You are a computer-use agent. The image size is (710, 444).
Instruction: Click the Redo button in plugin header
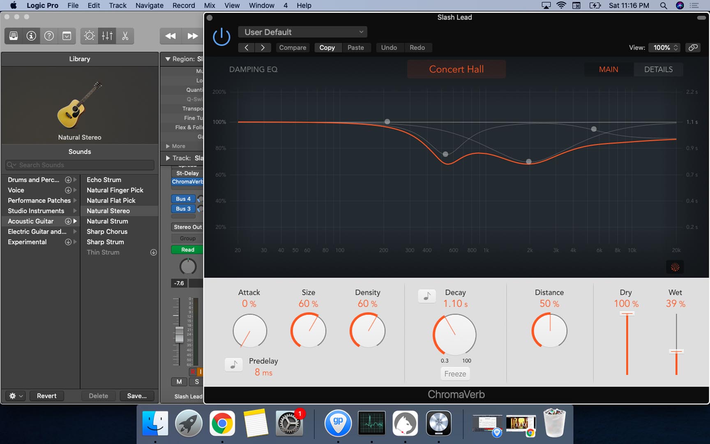point(417,48)
